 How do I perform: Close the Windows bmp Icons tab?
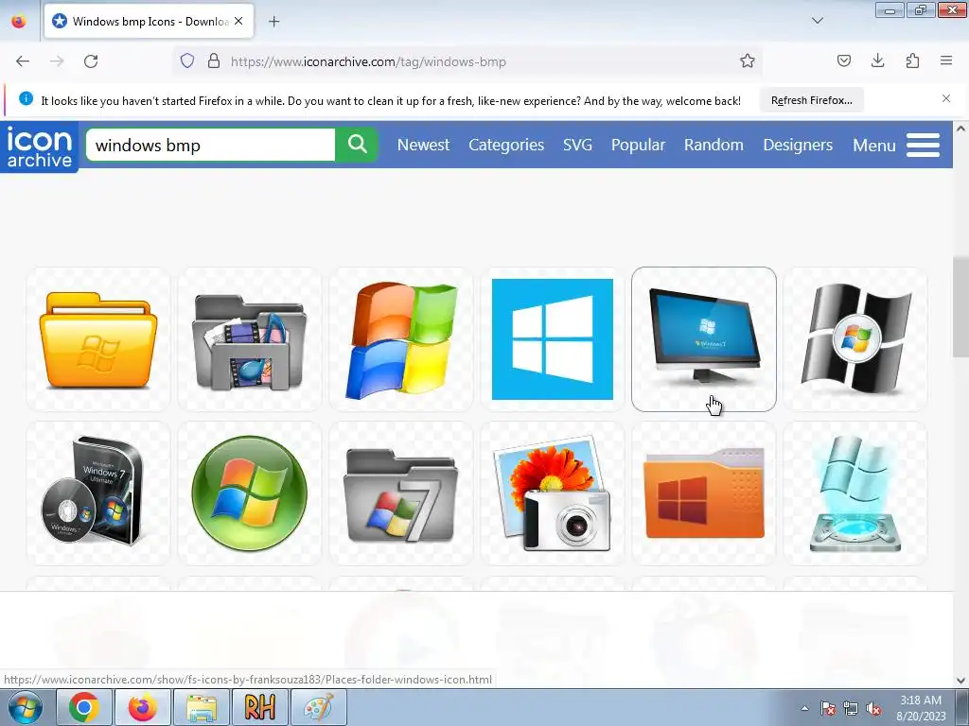point(238,21)
